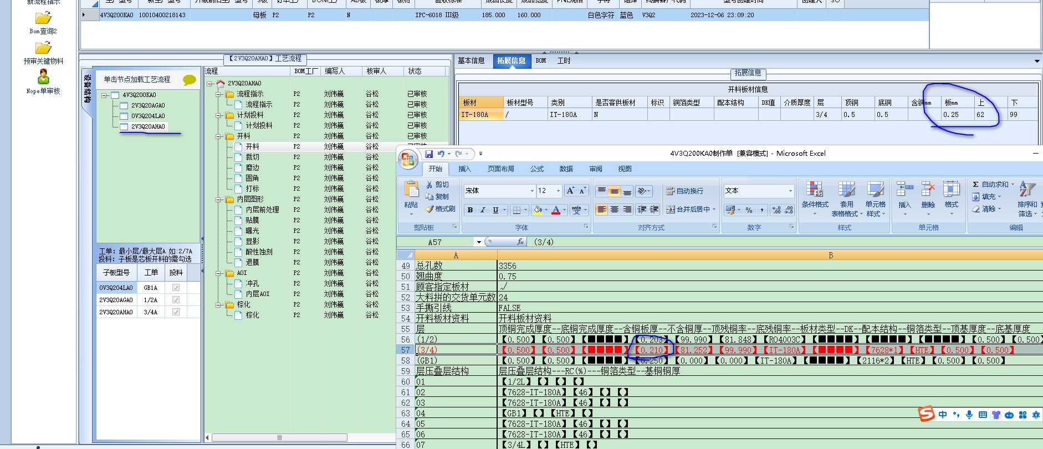Open the 基本信息 tab
The width and height of the screenshot is (1043, 449).
pos(472,61)
